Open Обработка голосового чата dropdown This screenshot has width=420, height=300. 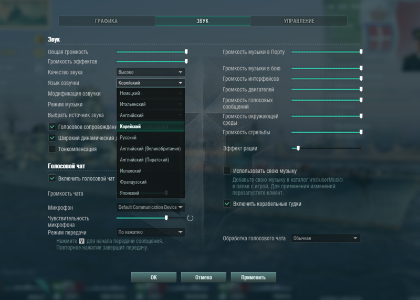[325, 238]
